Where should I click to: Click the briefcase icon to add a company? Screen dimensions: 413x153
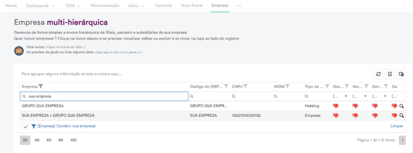(19, 50)
